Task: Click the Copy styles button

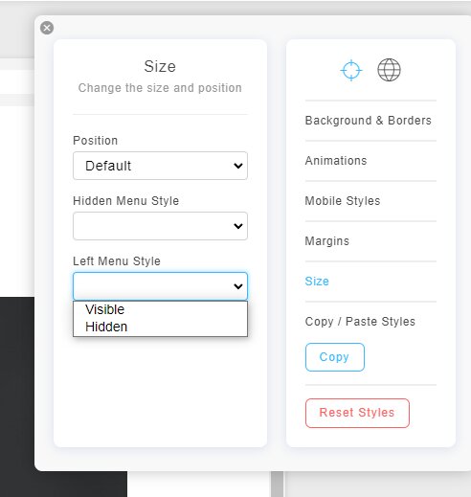Action: (x=335, y=357)
